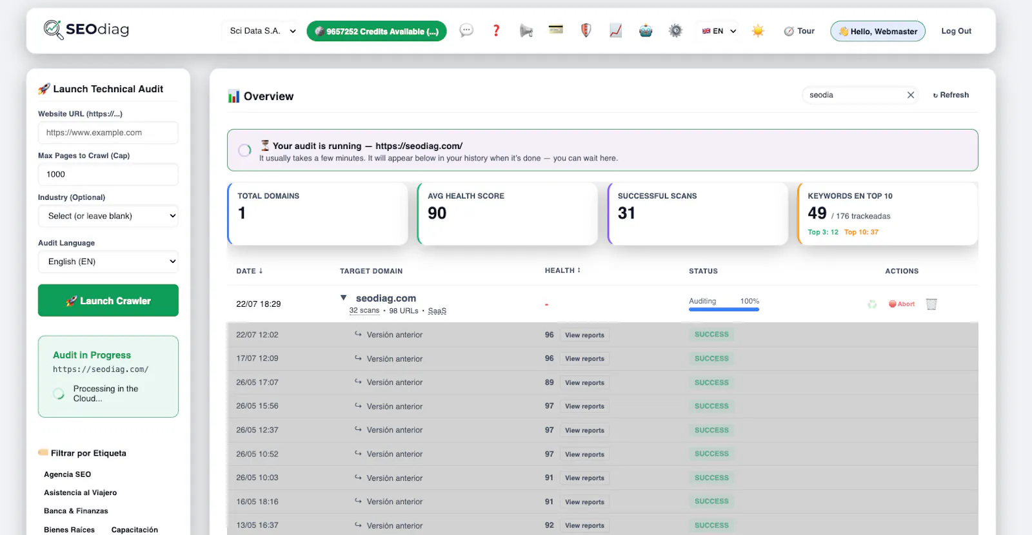Click the green recycle re-scan icon
Viewport: 1032px width, 535px height.
pyautogui.click(x=872, y=304)
